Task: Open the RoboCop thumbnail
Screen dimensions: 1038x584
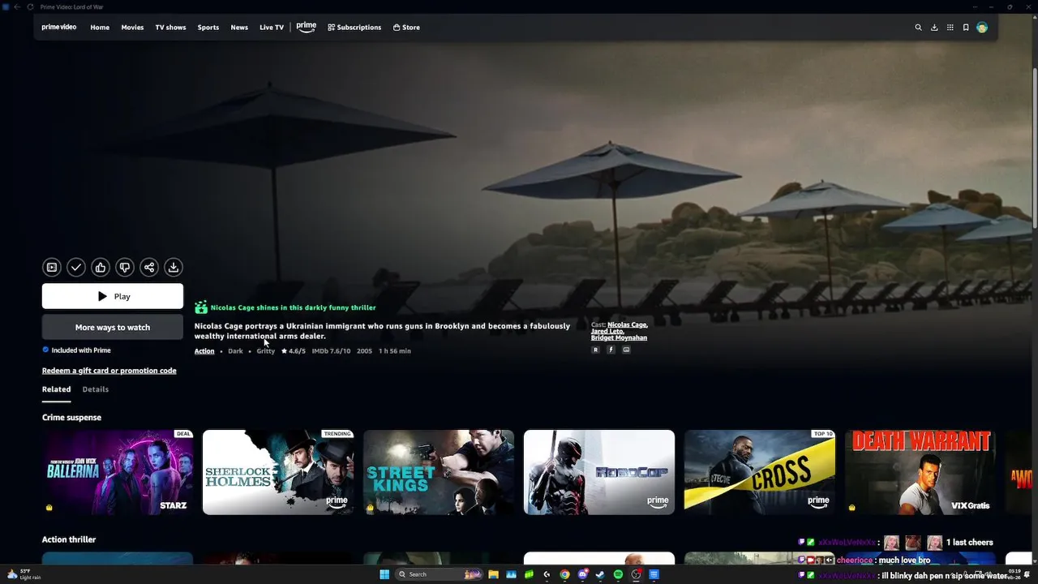Action: pos(599,472)
